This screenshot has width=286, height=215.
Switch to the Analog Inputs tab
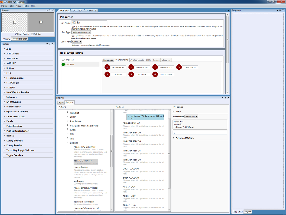[x=137, y=60]
